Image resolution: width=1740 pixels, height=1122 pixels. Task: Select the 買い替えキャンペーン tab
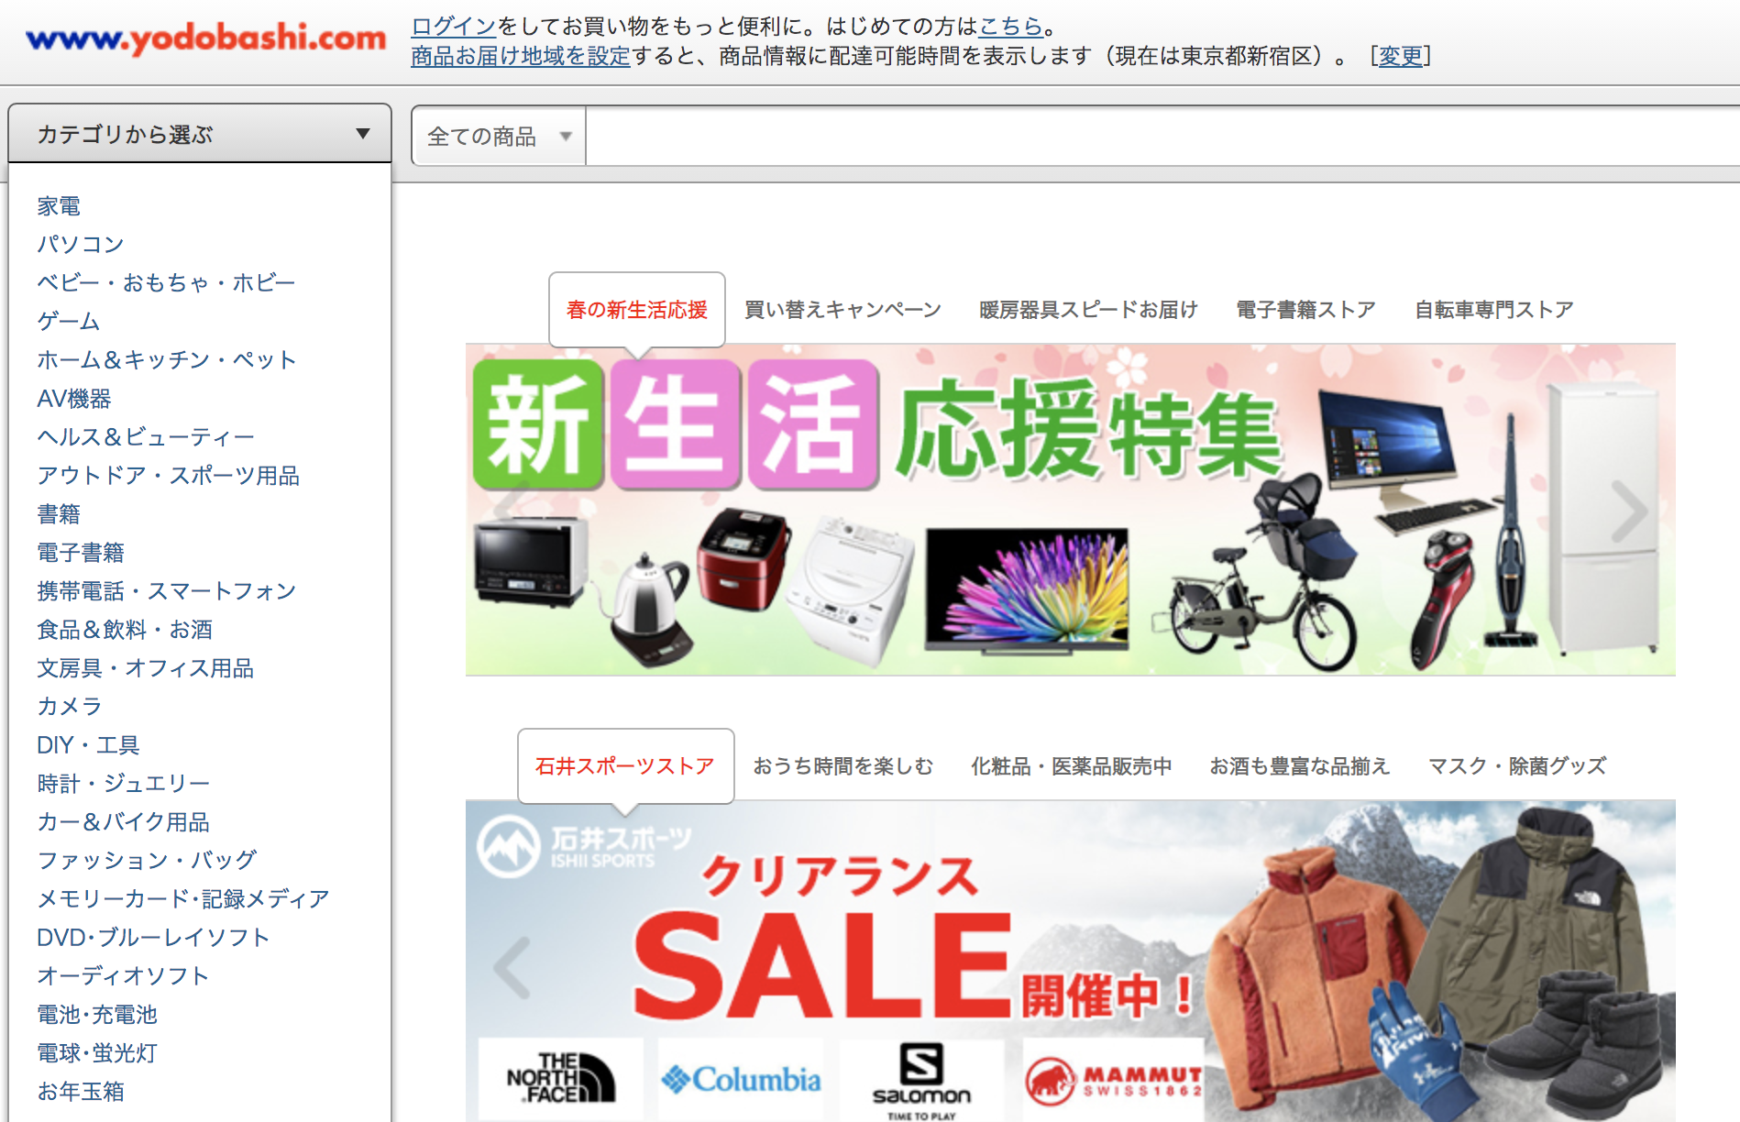tap(842, 310)
